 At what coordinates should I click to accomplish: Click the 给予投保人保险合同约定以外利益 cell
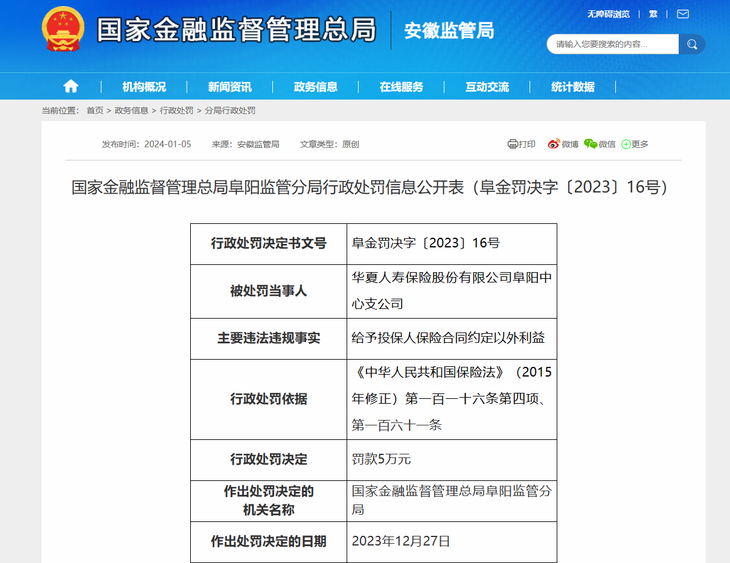(452, 339)
